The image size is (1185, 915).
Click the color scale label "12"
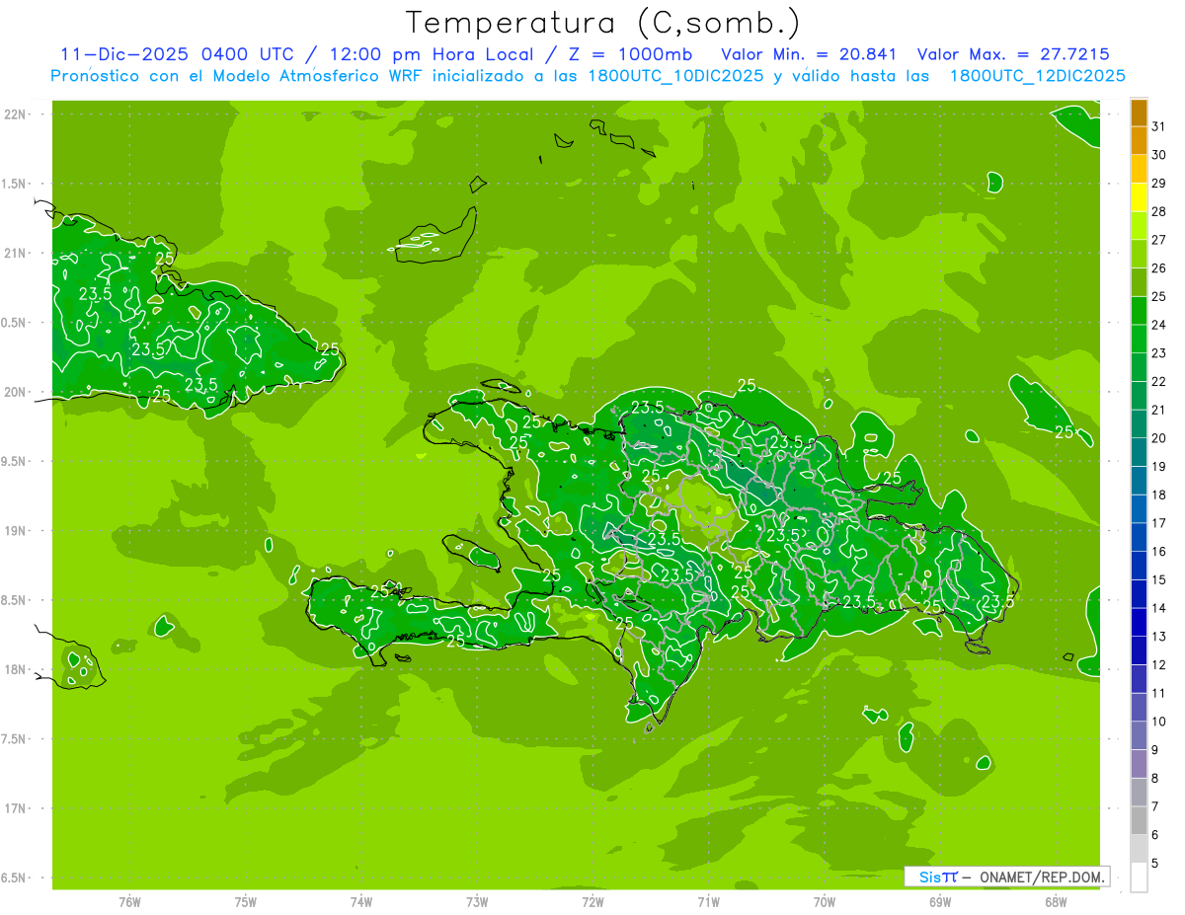(x=1159, y=665)
